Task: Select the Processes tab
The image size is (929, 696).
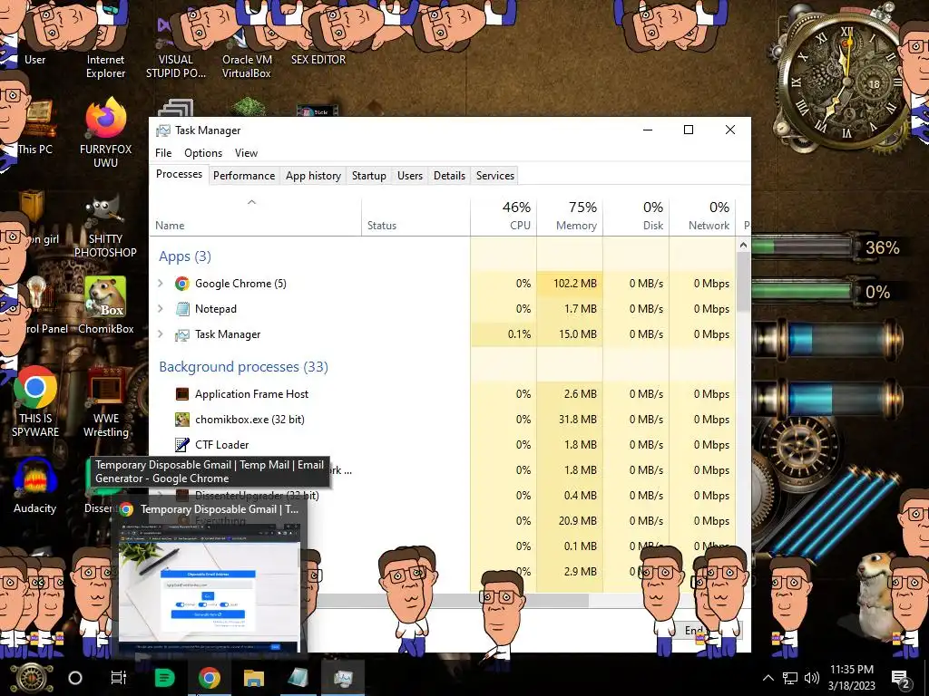Action: (x=179, y=174)
